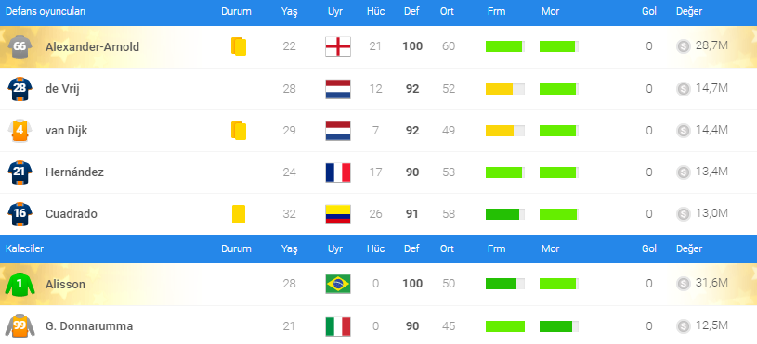
Task: Click G. Donnarumma's dark green Mor morale bar
Action: click(559, 326)
